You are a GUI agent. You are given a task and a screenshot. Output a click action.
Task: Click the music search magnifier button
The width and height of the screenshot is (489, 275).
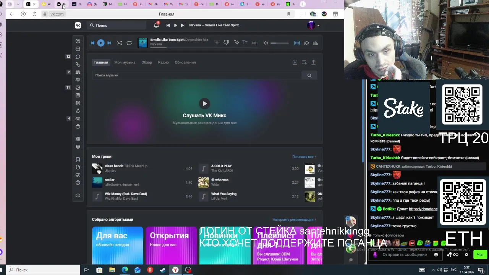click(x=309, y=75)
